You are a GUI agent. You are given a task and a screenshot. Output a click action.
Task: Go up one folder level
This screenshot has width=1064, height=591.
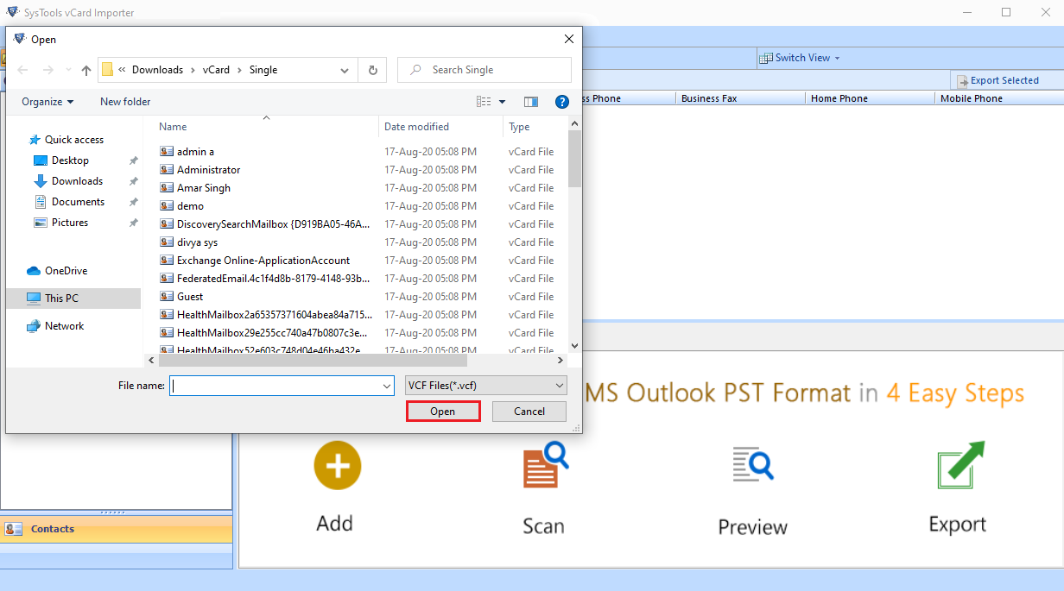[x=86, y=70]
